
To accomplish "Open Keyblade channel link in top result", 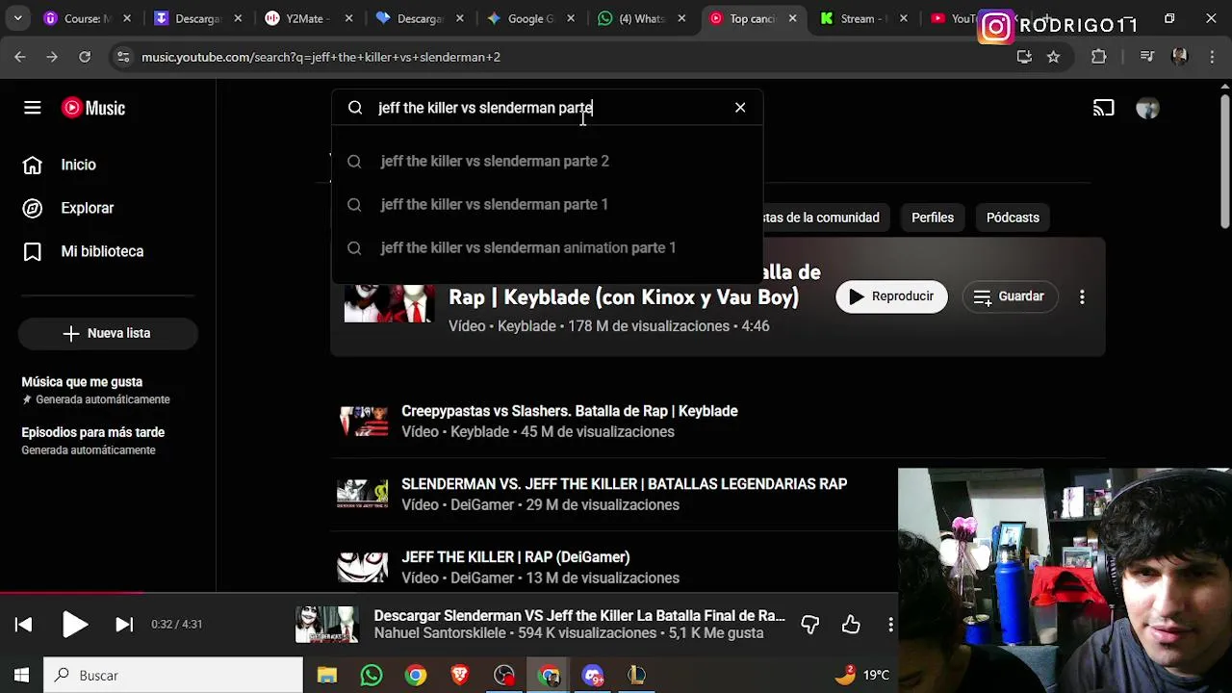I will click(526, 326).
